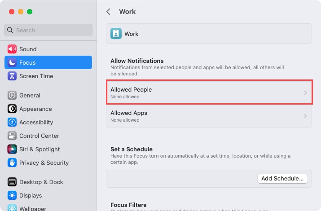The image size is (321, 211).
Task: Click the Displays sun icon
Action: tap(12, 195)
